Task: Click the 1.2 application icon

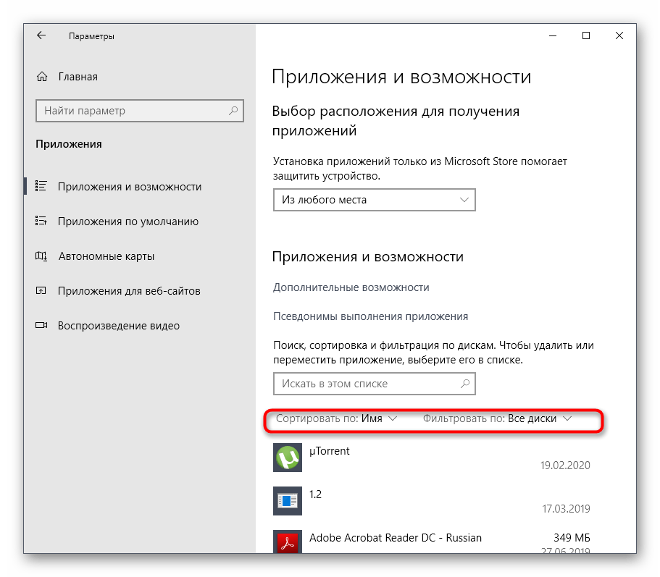Action: tap(287, 500)
